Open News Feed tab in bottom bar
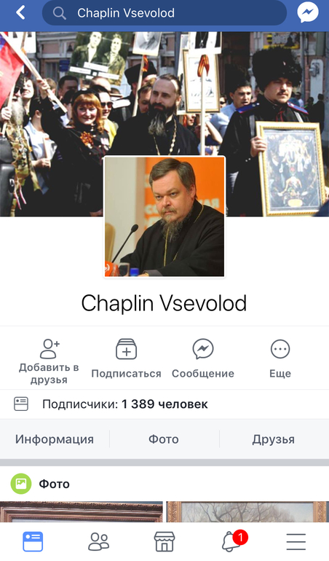The width and height of the screenshot is (329, 561). (33, 541)
